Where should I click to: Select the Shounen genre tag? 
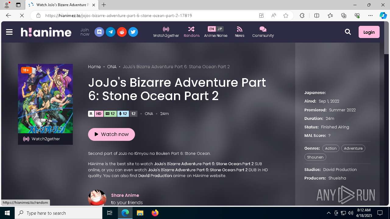(315, 157)
